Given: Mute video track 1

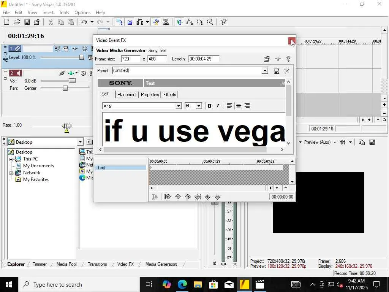Looking at the screenshot, I should click(85, 49).
